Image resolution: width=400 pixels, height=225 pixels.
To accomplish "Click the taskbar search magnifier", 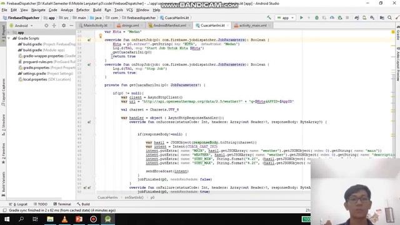I will (21, 219).
